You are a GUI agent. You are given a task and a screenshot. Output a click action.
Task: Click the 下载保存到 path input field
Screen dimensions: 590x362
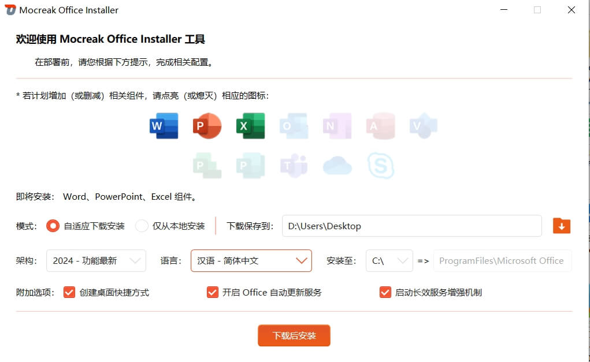pos(412,226)
